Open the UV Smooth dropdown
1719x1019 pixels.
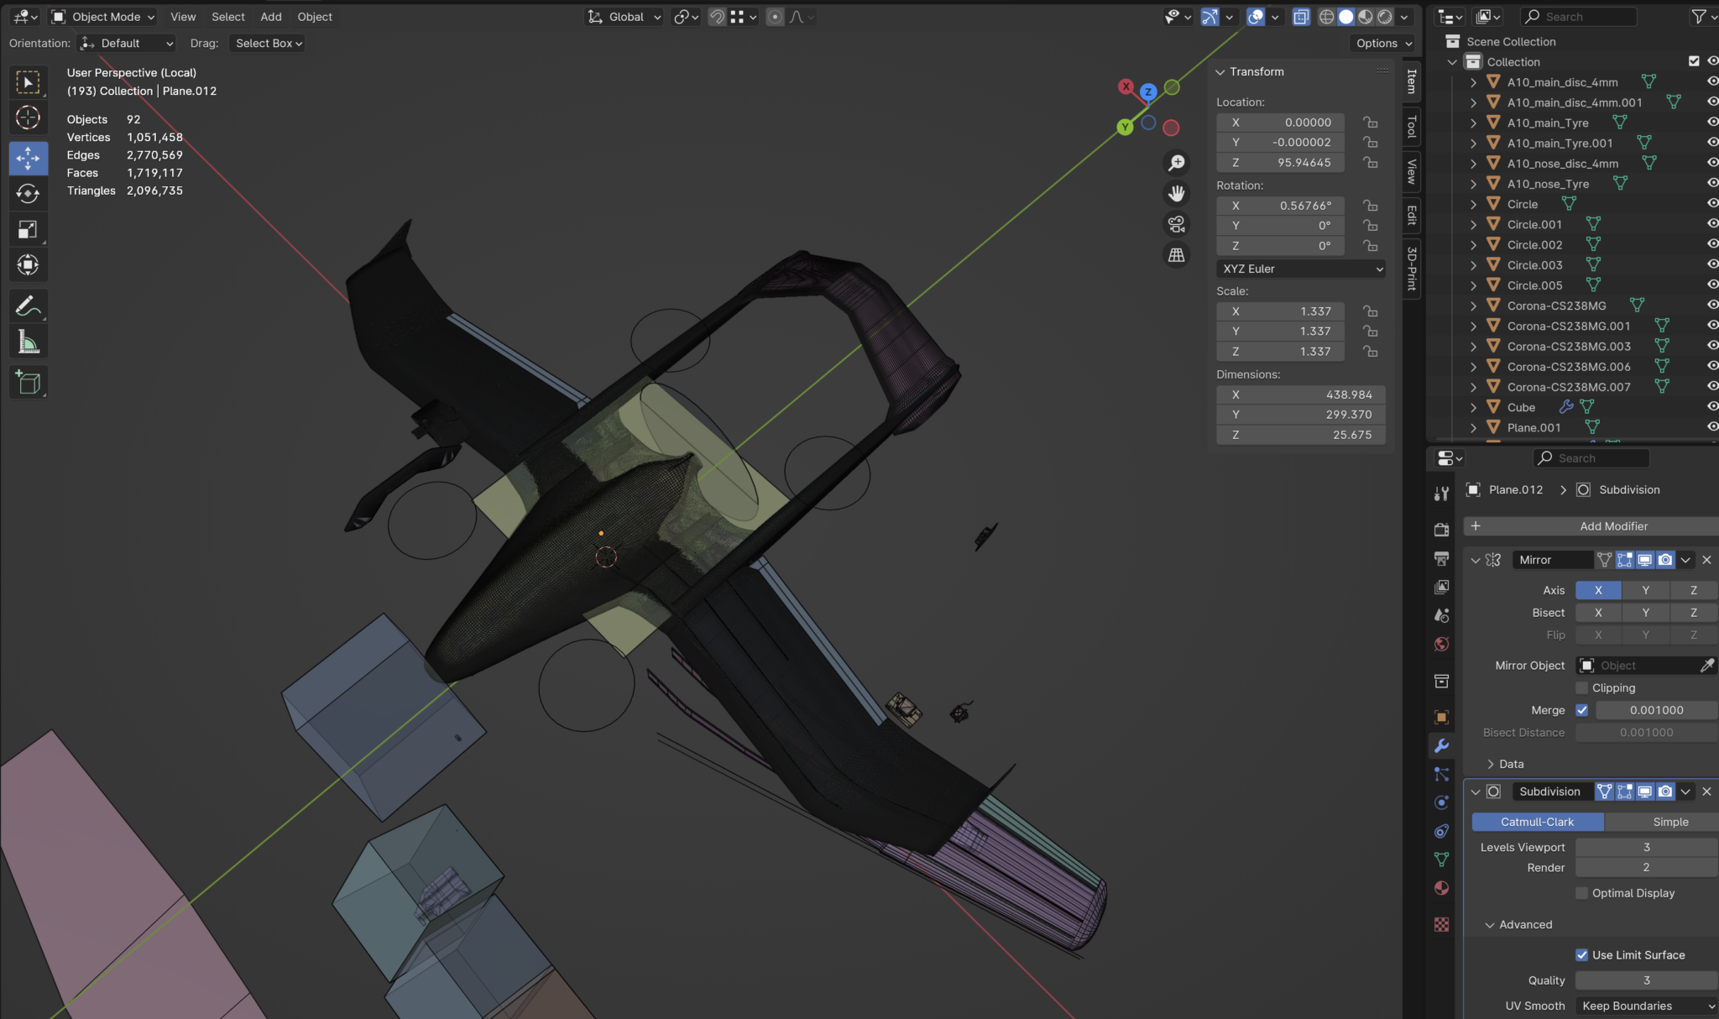tap(1643, 1005)
